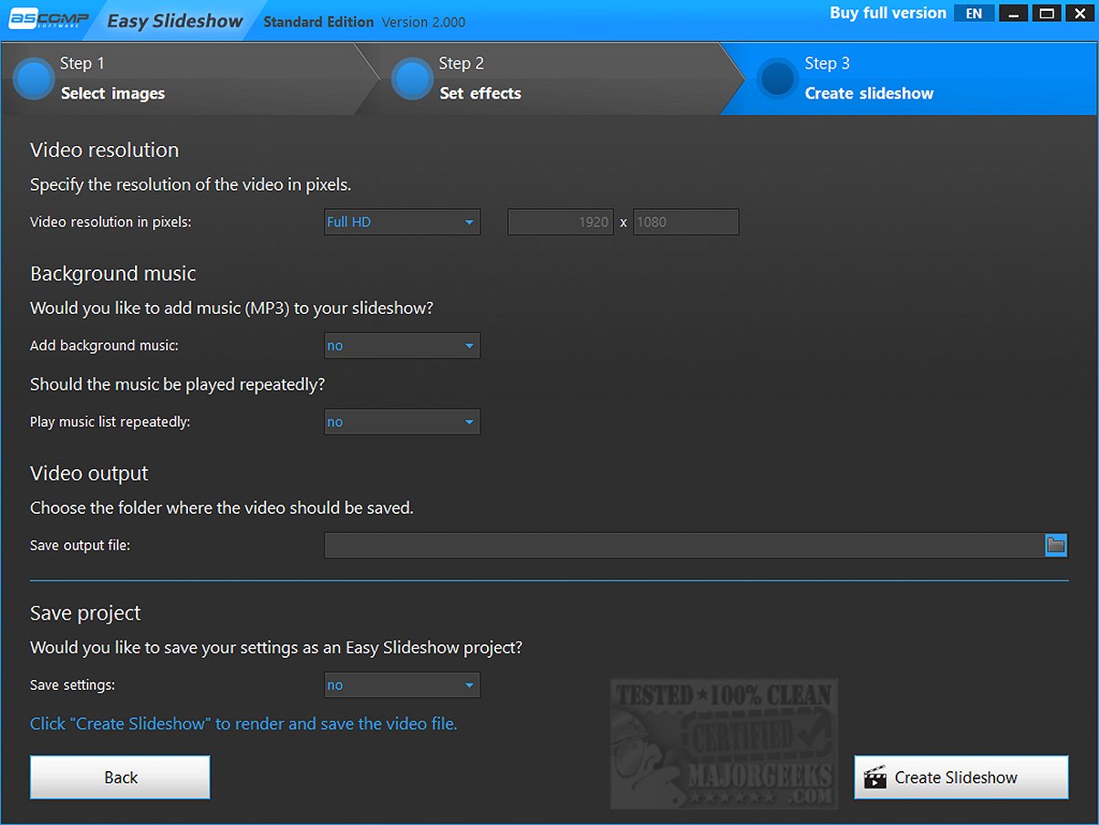Image resolution: width=1099 pixels, height=825 pixels.
Task: Click "Would you like to save your settings" text
Action: pyautogui.click(x=276, y=648)
